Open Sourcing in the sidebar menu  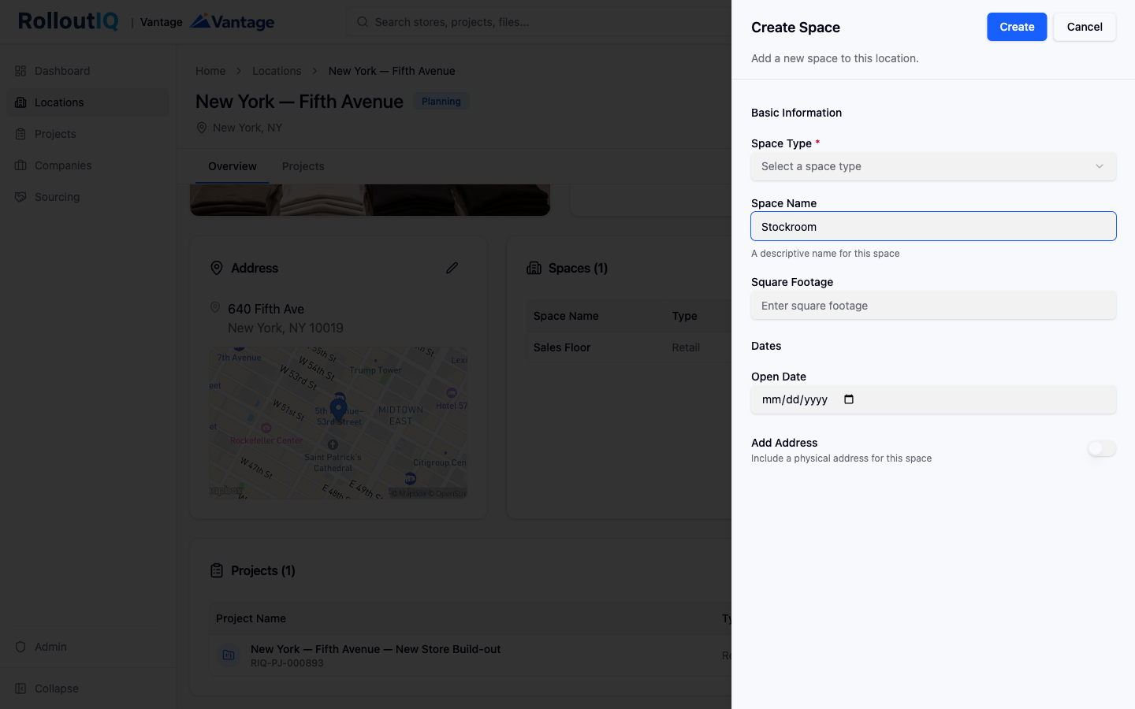click(87, 197)
